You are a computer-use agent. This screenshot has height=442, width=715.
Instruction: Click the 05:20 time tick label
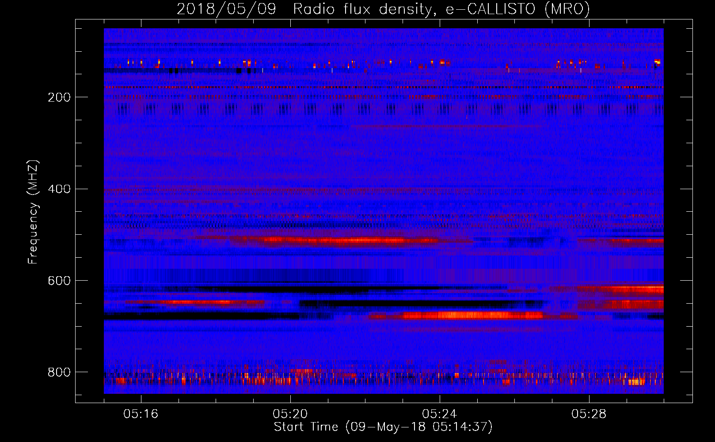tap(290, 414)
